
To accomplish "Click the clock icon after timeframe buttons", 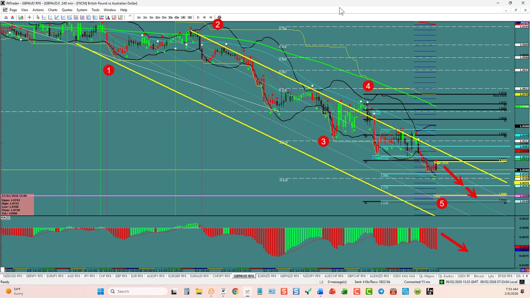I will (219, 17).
